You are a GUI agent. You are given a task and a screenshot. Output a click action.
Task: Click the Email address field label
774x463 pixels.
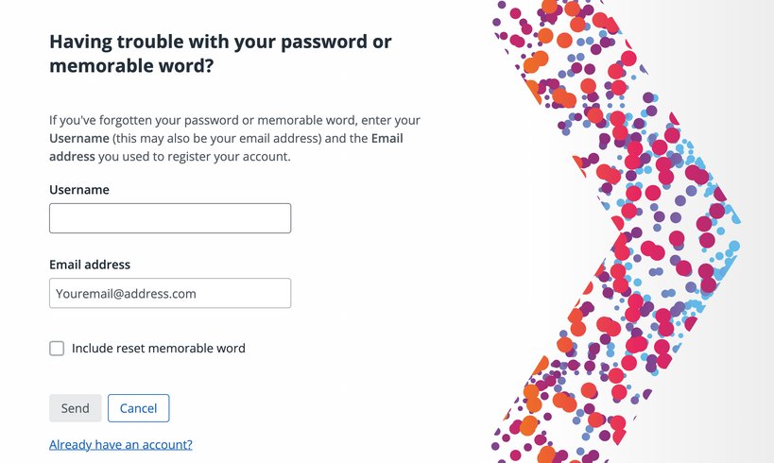90,265
